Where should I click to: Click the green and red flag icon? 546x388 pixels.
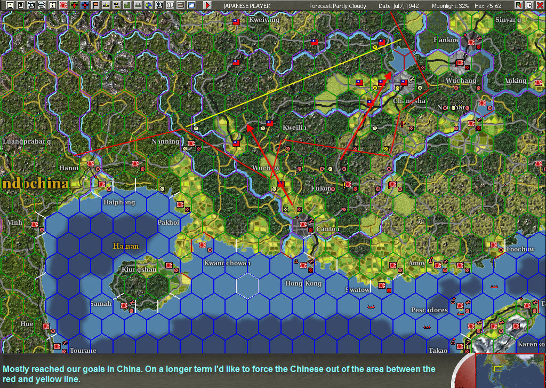click(519, 5)
